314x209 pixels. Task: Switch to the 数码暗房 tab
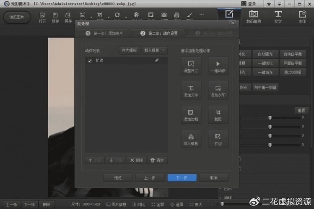[254, 17]
